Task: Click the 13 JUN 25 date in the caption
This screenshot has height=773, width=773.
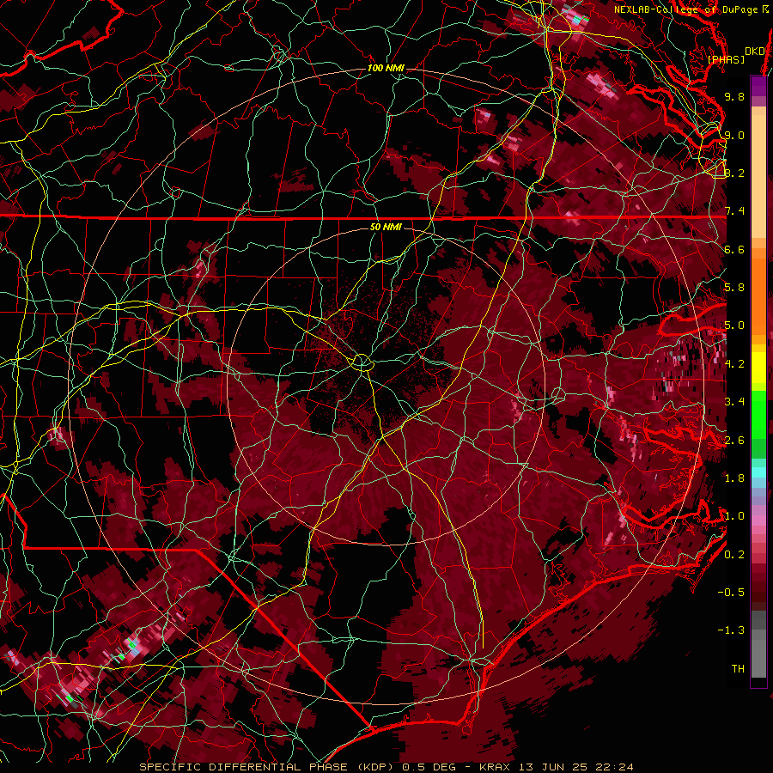Action: (551, 767)
